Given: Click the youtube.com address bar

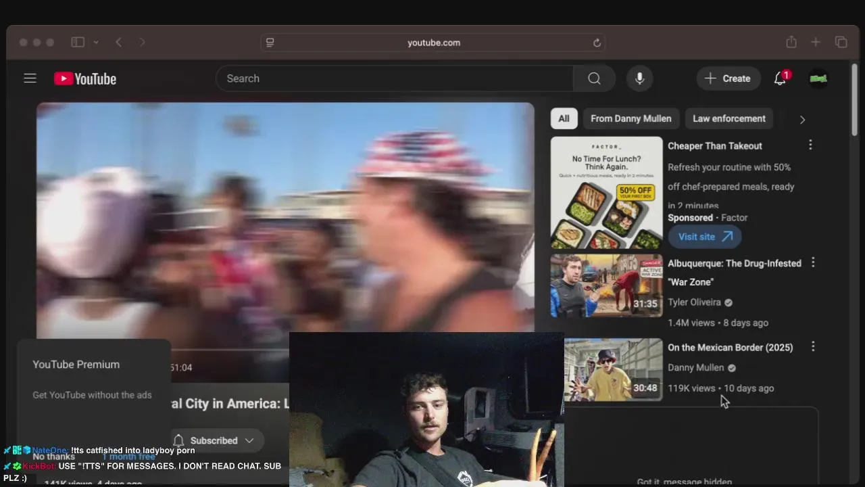Looking at the screenshot, I should point(433,43).
